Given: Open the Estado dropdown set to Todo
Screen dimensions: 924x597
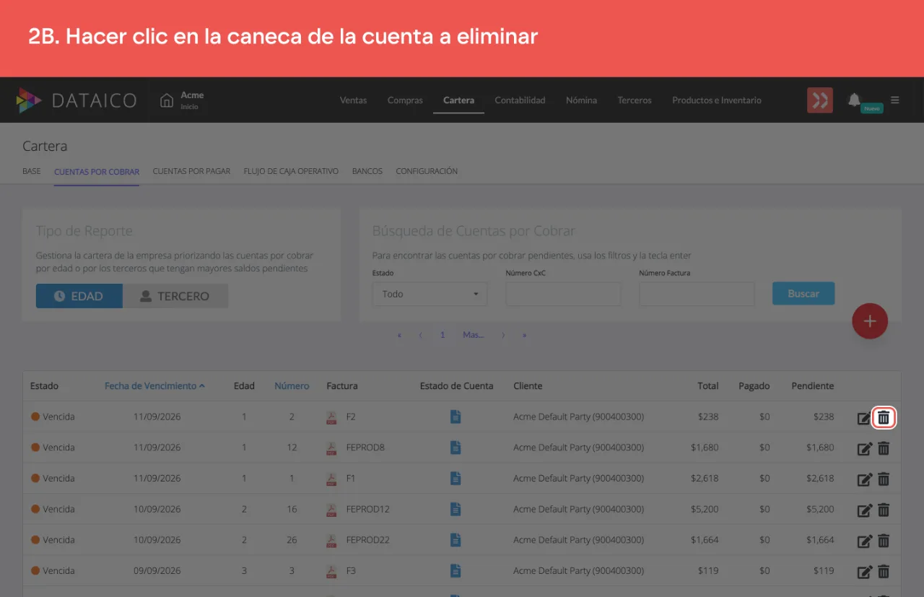Looking at the screenshot, I should coord(430,294).
